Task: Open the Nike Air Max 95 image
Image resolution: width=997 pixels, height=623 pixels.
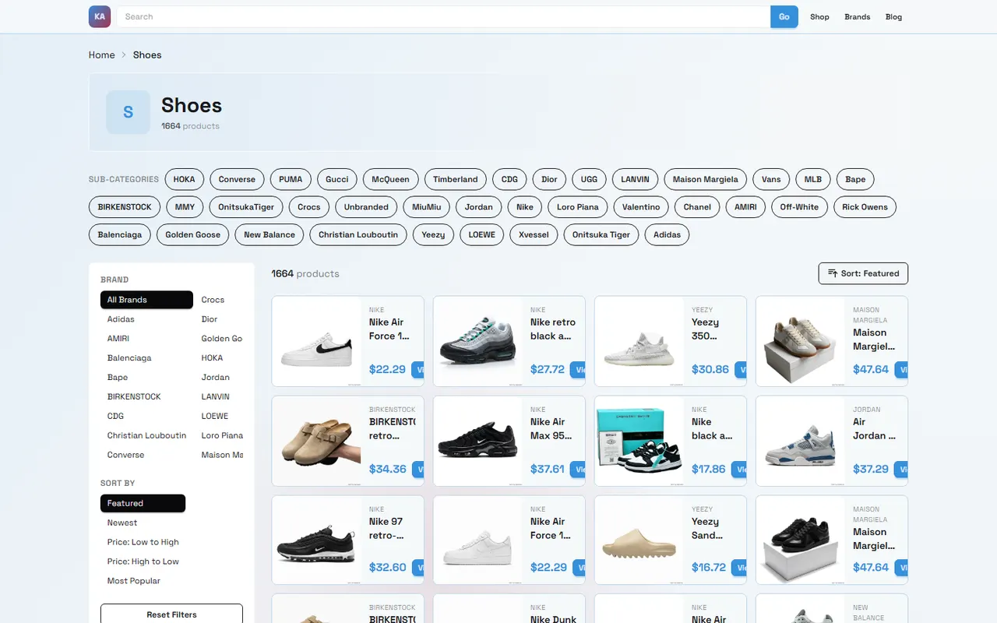Action: (477, 441)
